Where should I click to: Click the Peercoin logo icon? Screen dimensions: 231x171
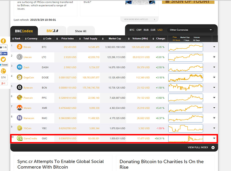click(x=19, y=98)
